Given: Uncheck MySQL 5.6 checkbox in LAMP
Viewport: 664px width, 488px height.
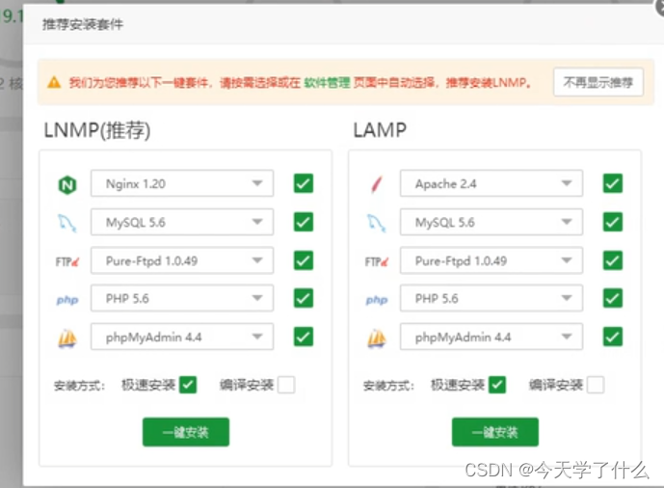Looking at the screenshot, I should click(613, 222).
